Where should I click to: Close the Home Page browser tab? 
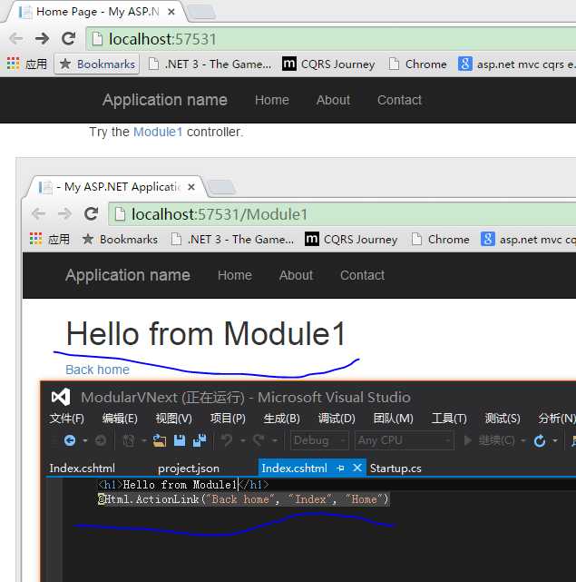point(171,12)
